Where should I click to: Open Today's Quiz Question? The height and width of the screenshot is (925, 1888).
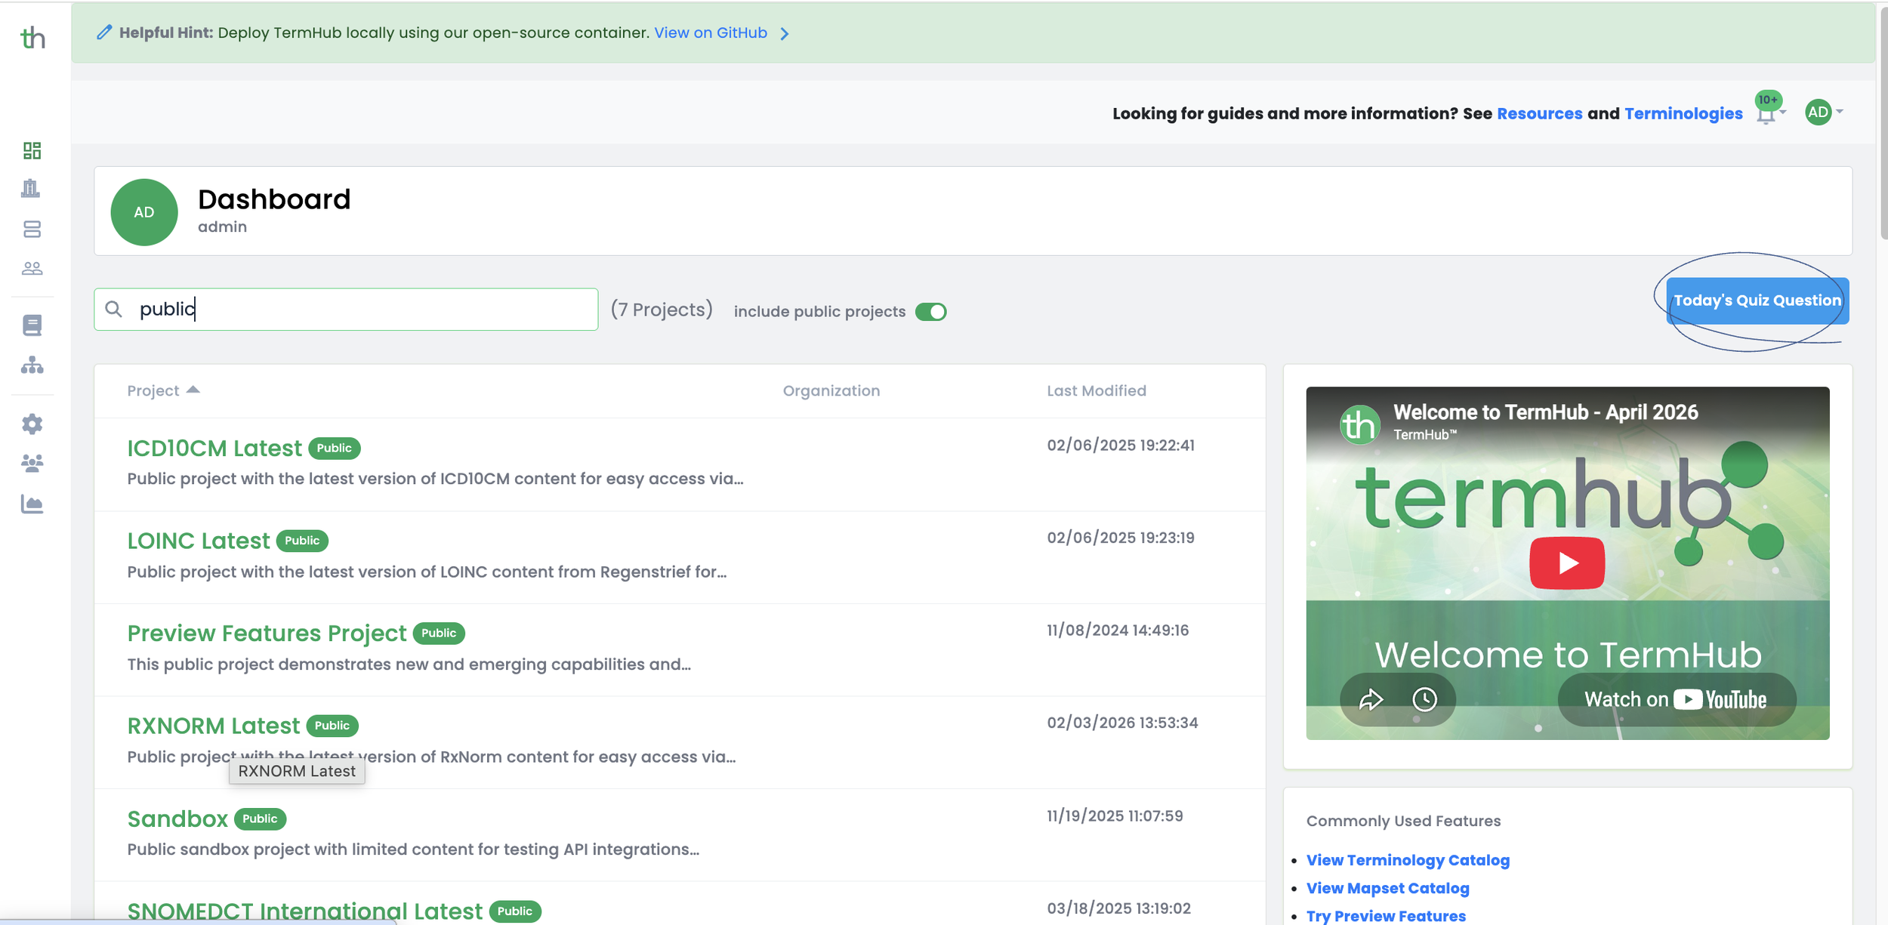(1757, 301)
